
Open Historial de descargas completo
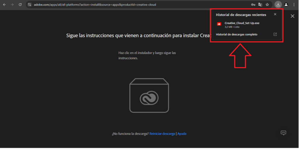[x=237, y=34]
